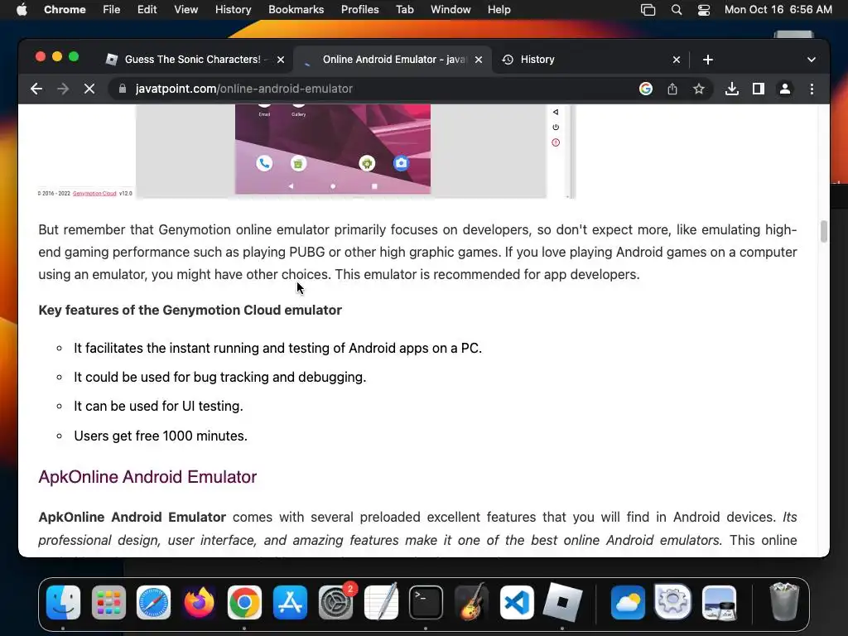Open History menu in menu bar
The height and width of the screenshot is (636, 848).
(233, 9)
